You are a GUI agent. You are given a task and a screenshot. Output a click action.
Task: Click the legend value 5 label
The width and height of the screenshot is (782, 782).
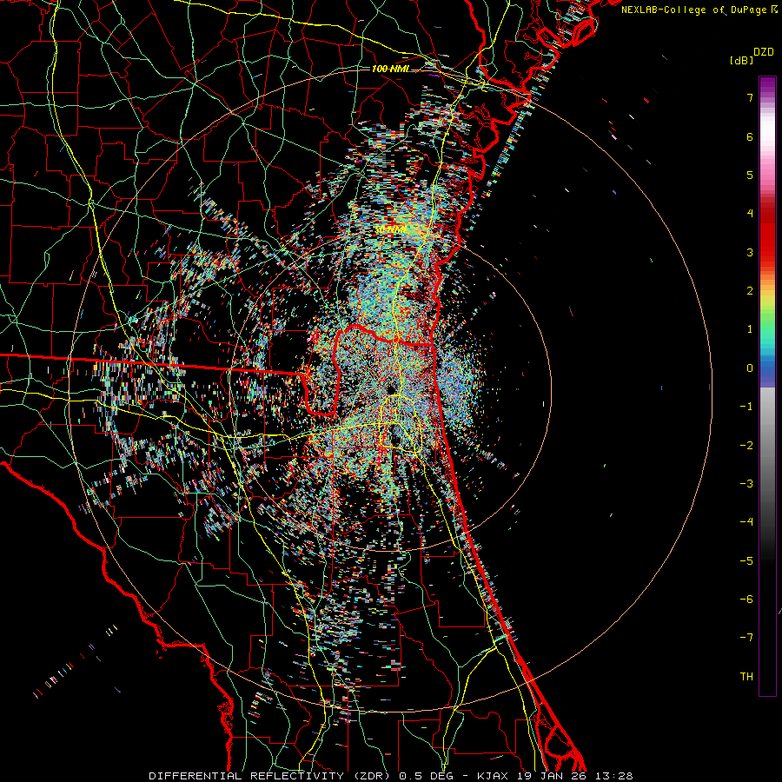point(750,175)
